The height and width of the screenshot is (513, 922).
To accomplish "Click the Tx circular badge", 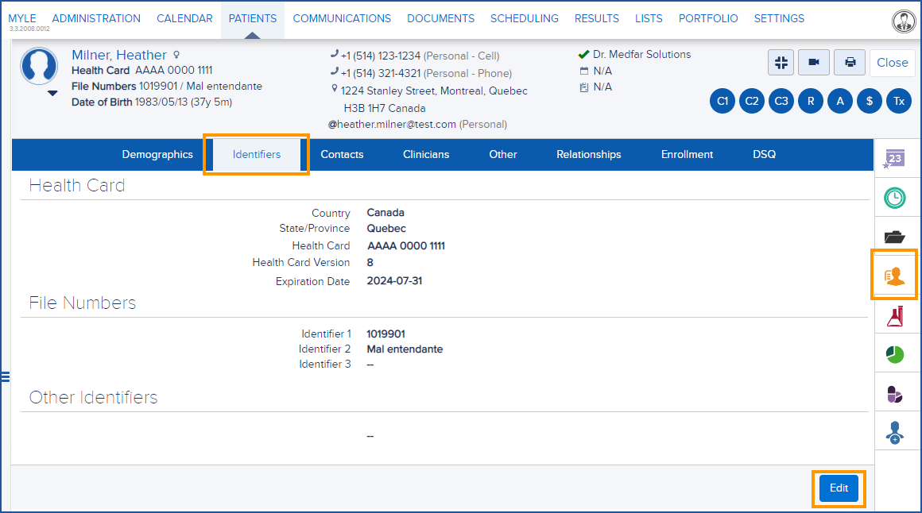I will click(x=898, y=101).
